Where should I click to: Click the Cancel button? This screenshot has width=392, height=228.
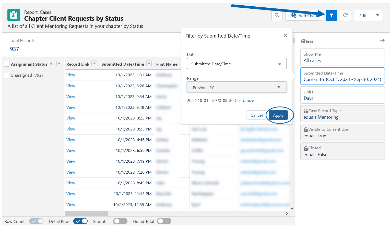[x=256, y=115]
